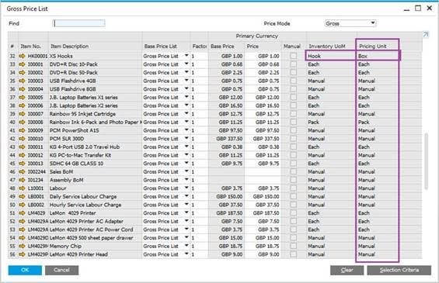The height and width of the screenshot is (283, 439).
Task: Tick Manual checkbox for LeMon 4029 Printer
Action: (x=293, y=213)
